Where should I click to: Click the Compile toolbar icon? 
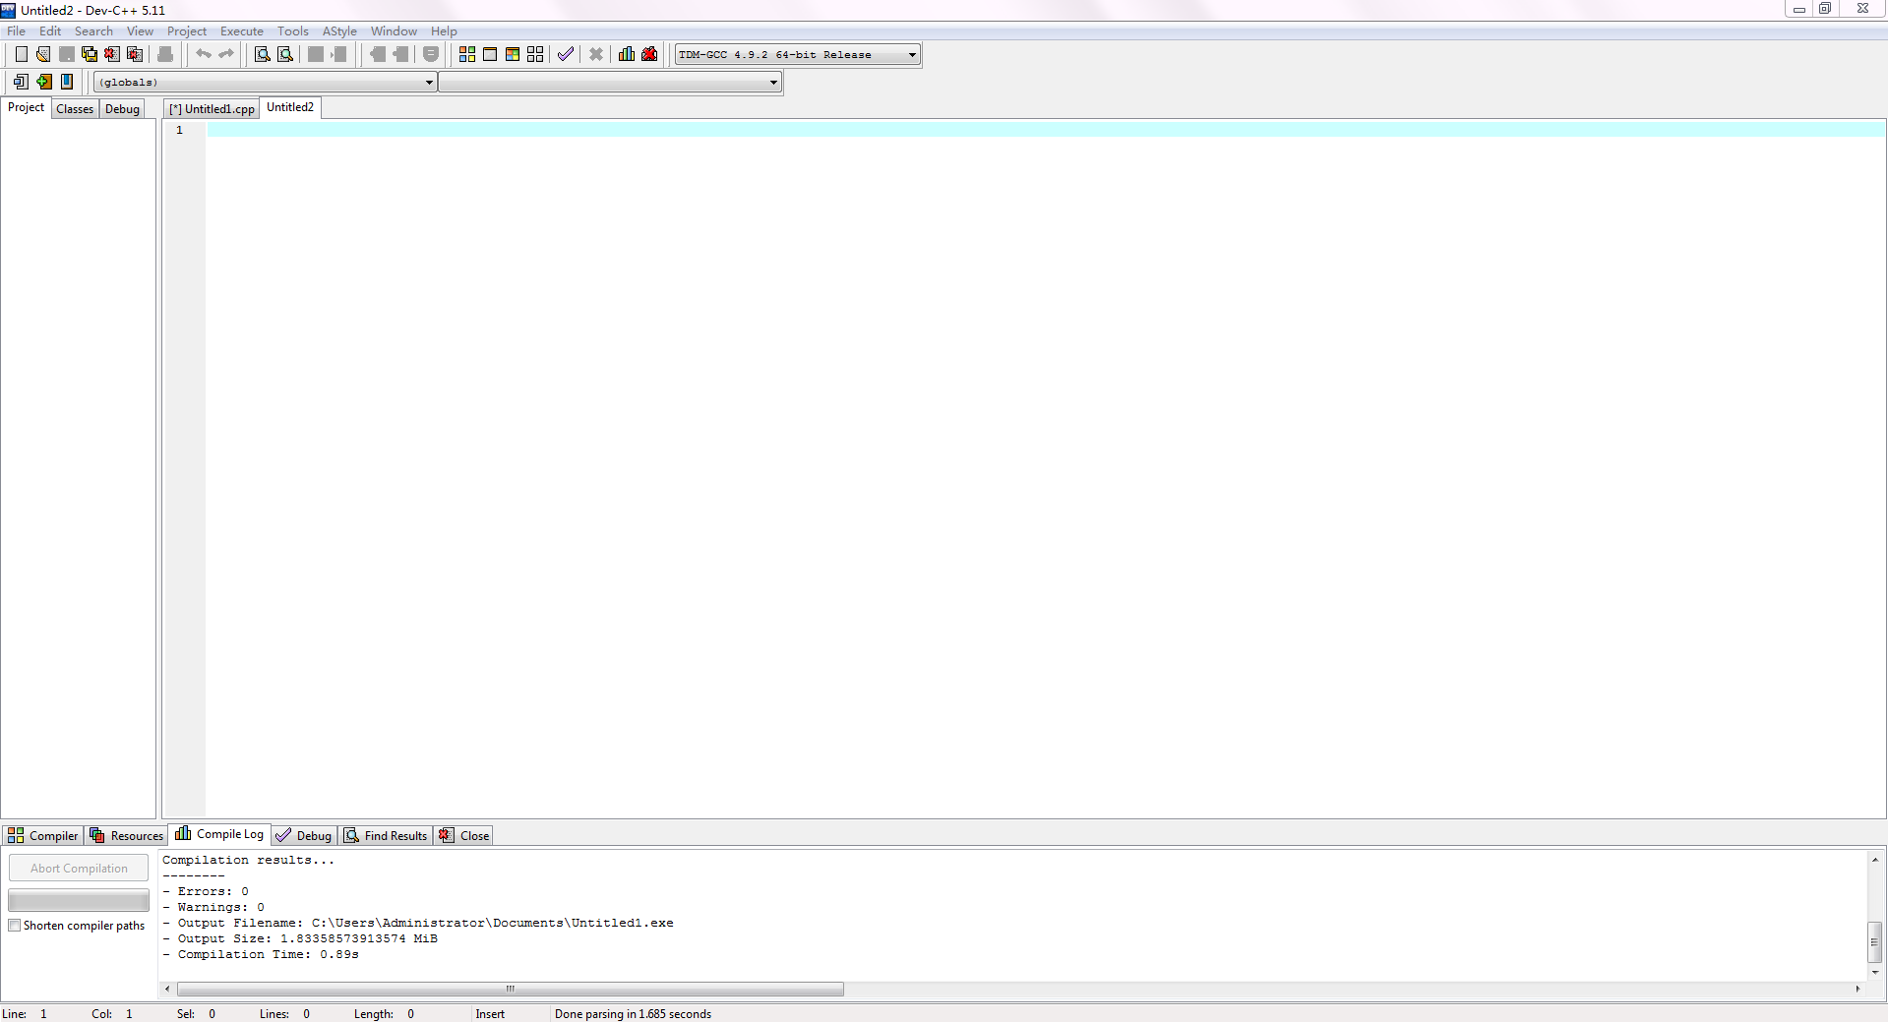467,54
